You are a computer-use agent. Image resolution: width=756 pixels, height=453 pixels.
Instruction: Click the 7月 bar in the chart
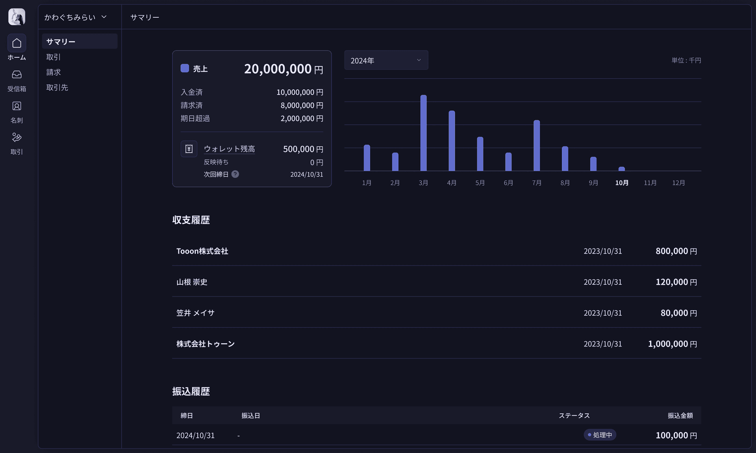coord(537,145)
